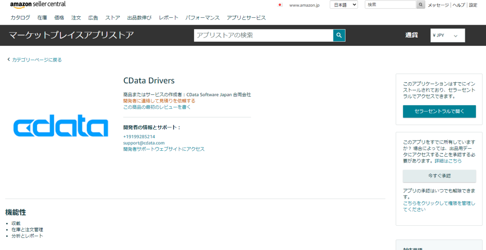Open the 在庫 menu
The width and height of the screenshot is (486, 250).
click(42, 18)
